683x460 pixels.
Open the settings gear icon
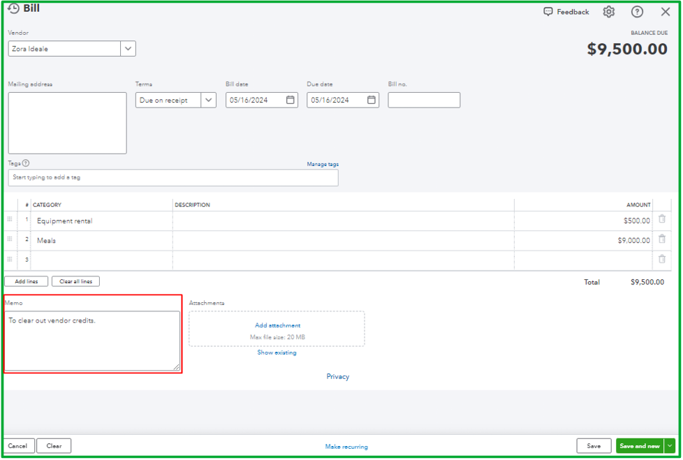coord(608,12)
